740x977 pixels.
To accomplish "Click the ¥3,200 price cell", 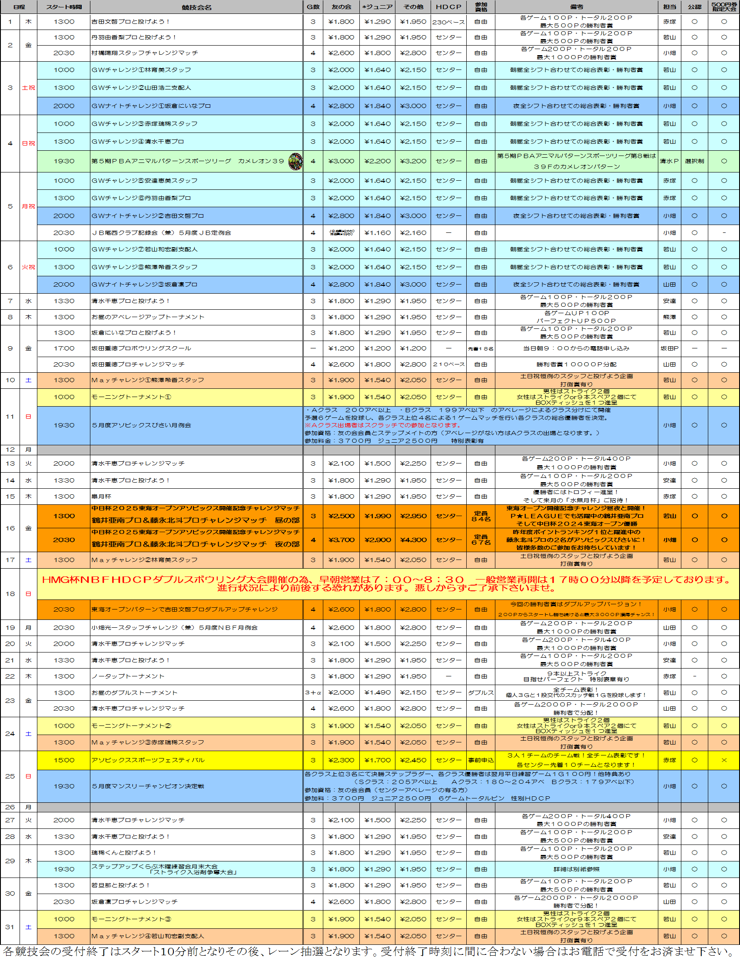I will (413, 161).
